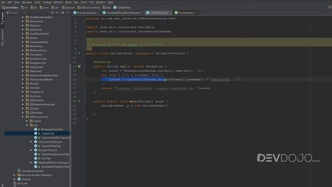Toggle the Project tool window side tab
Screen dimensions: 332x187
click(x=2, y=19)
